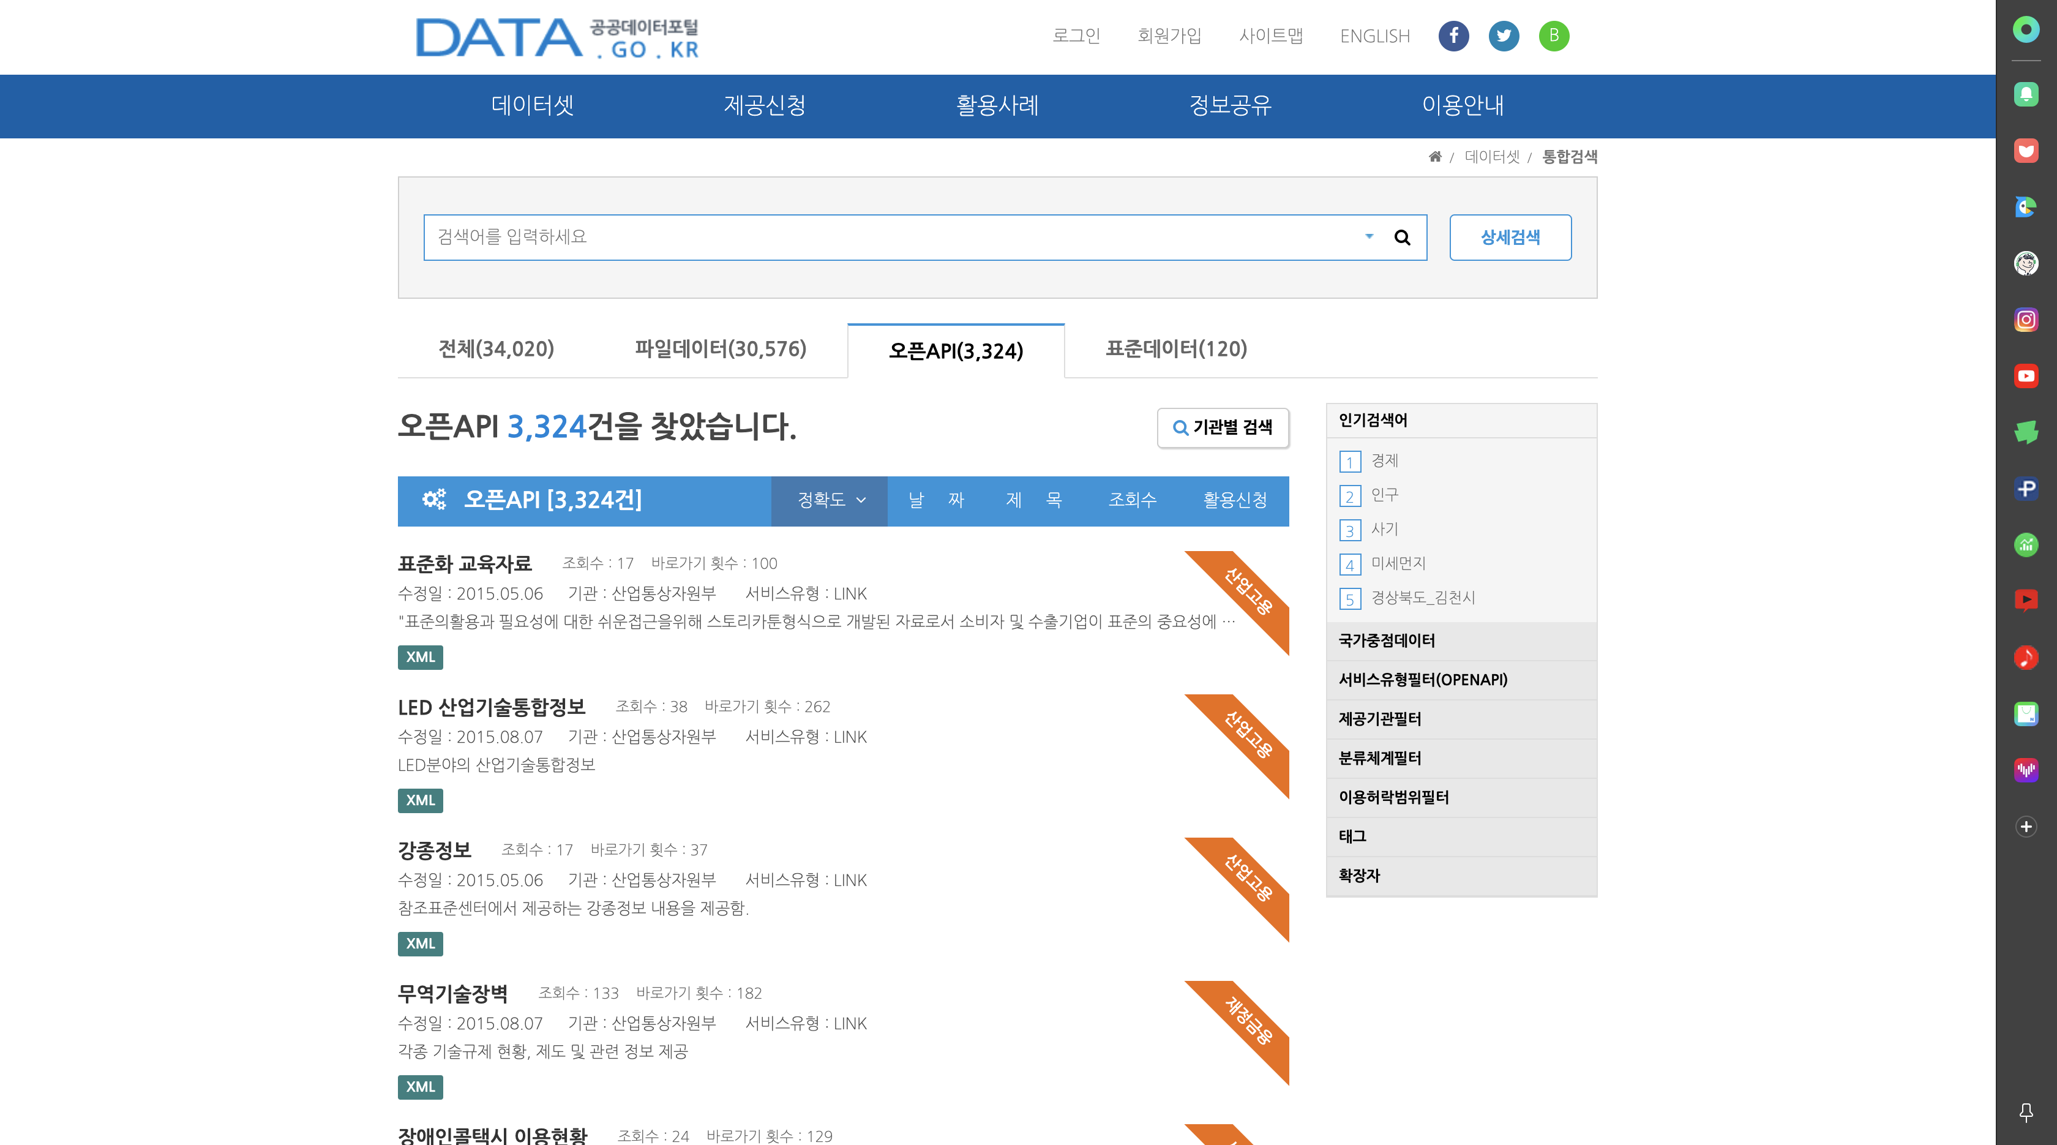2057x1145 pixels.
Task: Open the search box dropdown arrow
Action: click(1369, 236)
